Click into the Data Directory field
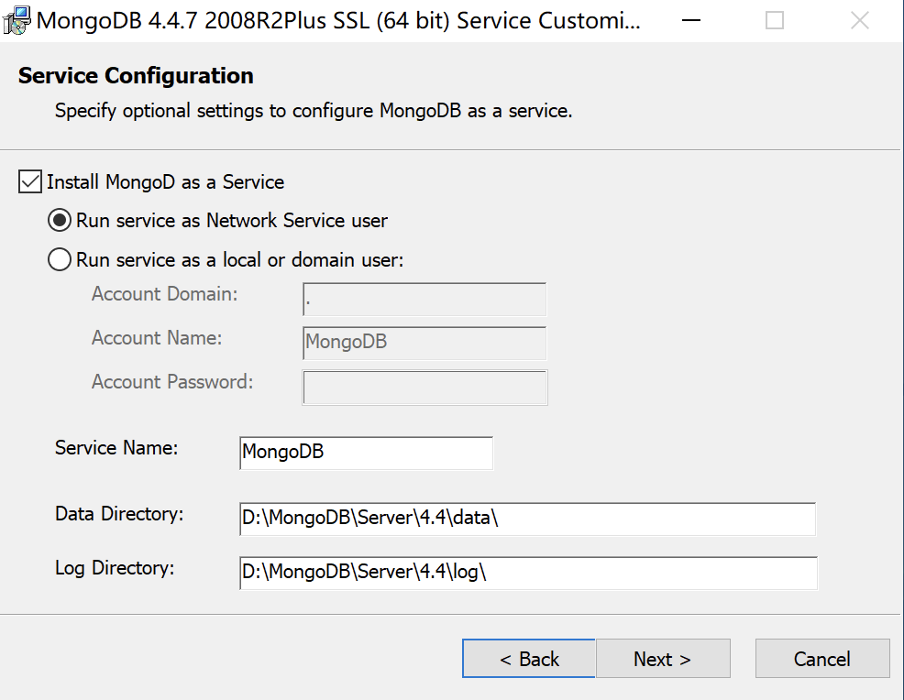 [527, 519]
